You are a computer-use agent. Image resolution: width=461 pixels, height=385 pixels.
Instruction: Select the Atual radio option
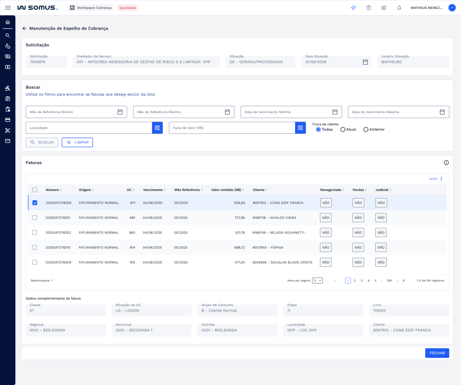pos(343,129)
